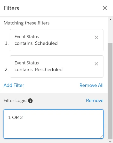The width and height of the screenshot is (113, 143).
Task: Click the Event Status field of filter 2
Action: coord(27,63)
